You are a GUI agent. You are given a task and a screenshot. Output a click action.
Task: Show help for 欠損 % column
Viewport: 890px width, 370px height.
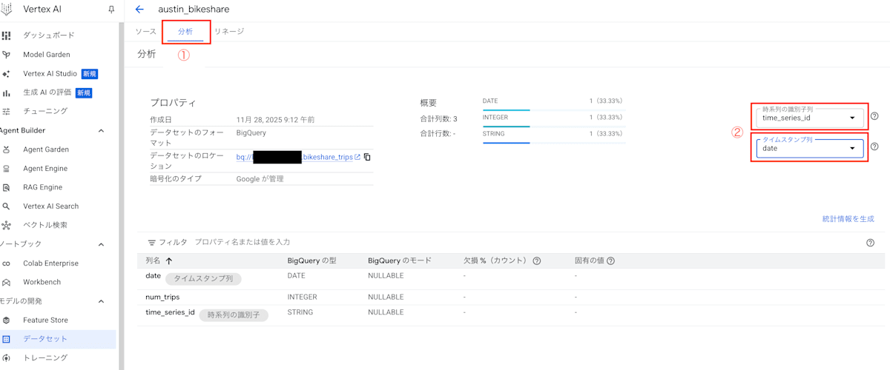coord(536,261)
